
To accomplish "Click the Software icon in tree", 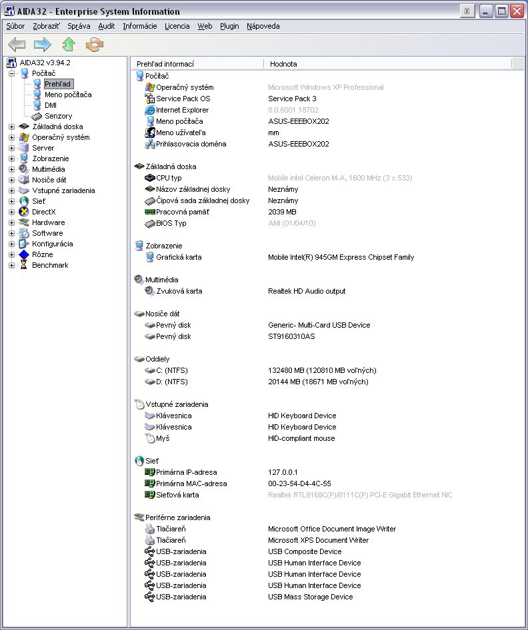I will point(24,233).
